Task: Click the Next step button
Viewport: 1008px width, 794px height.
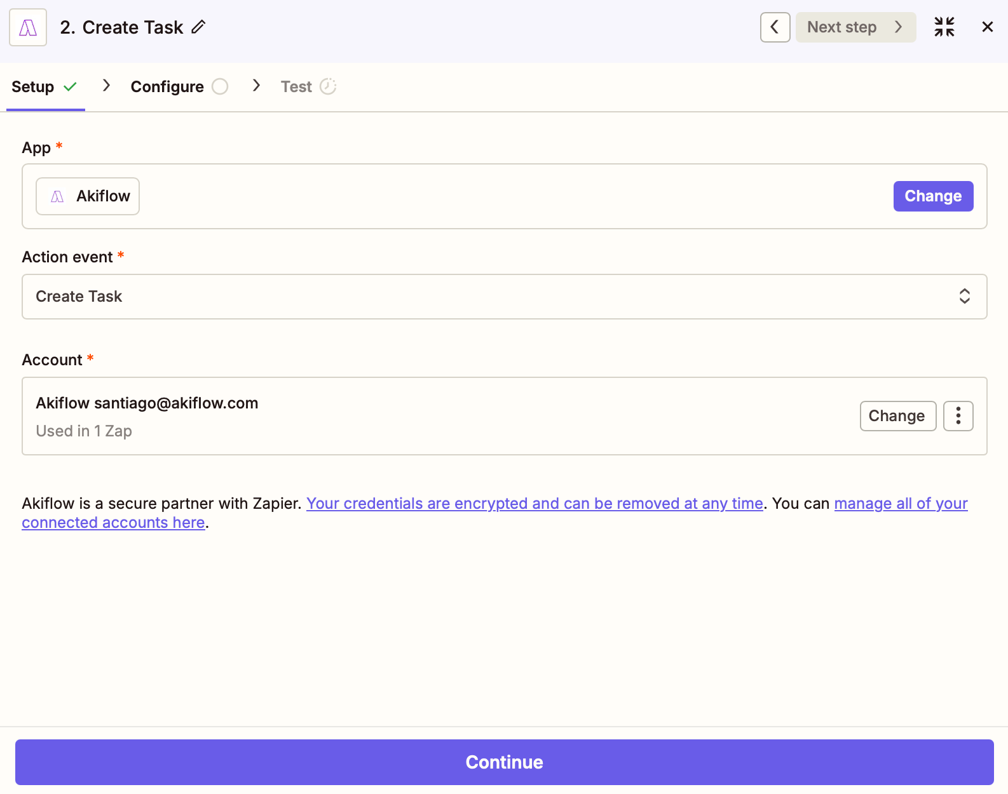Action: [855, 27]
